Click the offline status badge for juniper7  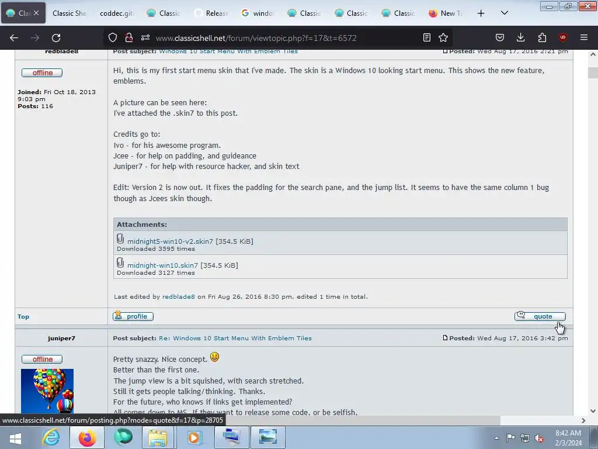point(42,360)
